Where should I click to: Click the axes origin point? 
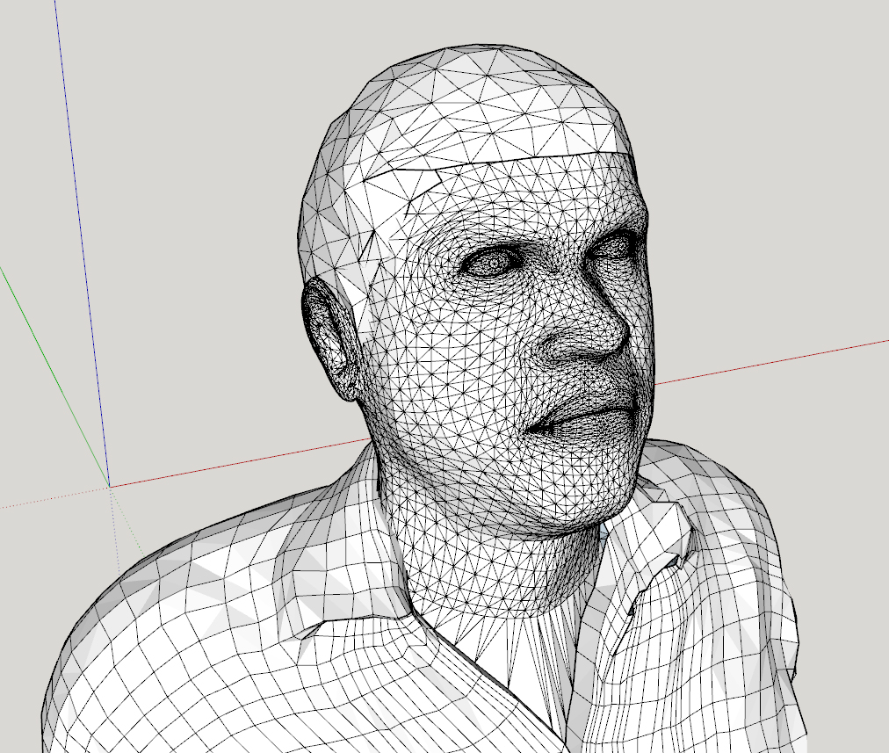[109, 487]
